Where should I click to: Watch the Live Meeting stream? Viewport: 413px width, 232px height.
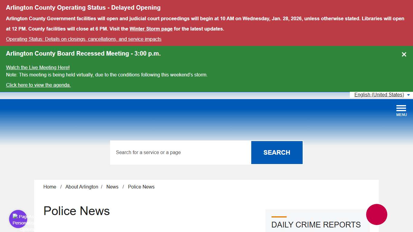click(x=37, y=67)
